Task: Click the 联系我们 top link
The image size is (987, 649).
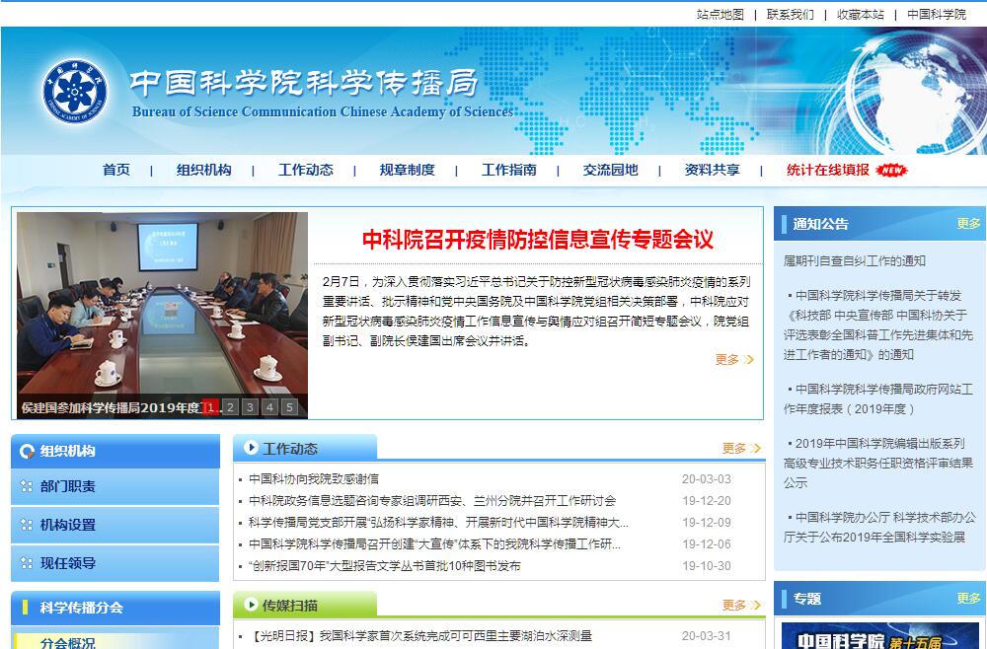Action: click(x=790, y=15)
